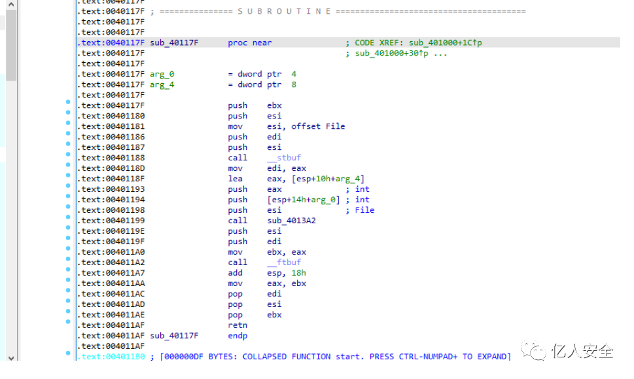This screenshot has height=379, width=634.
Task: Follow the sub_401000+30 cross reference
Action: tap(392, 53)
